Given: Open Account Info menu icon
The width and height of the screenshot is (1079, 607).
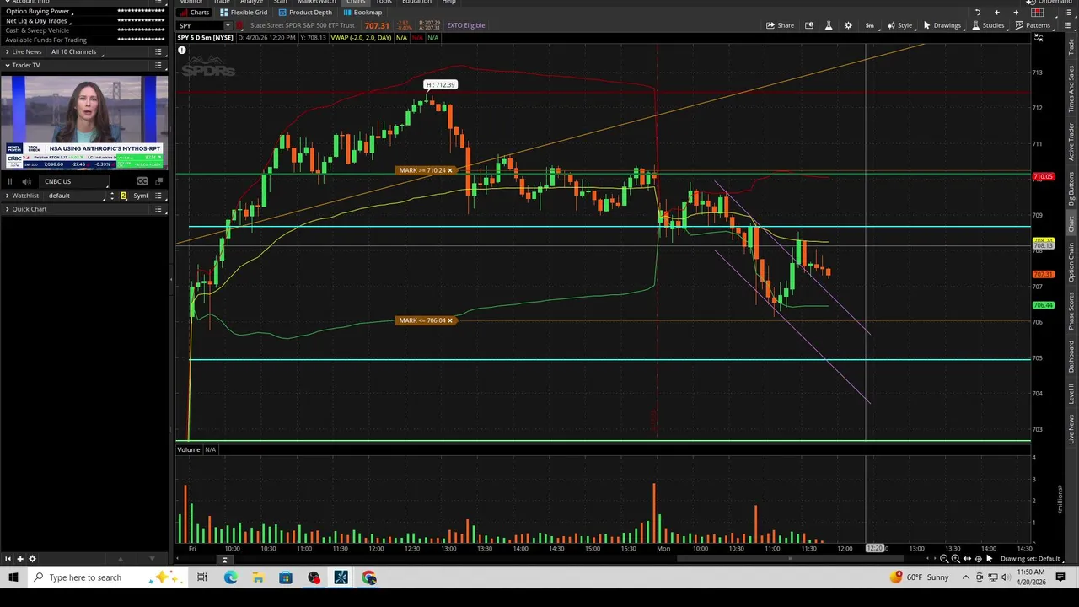Looking at the screenshot, I should (x=158, y=2).
